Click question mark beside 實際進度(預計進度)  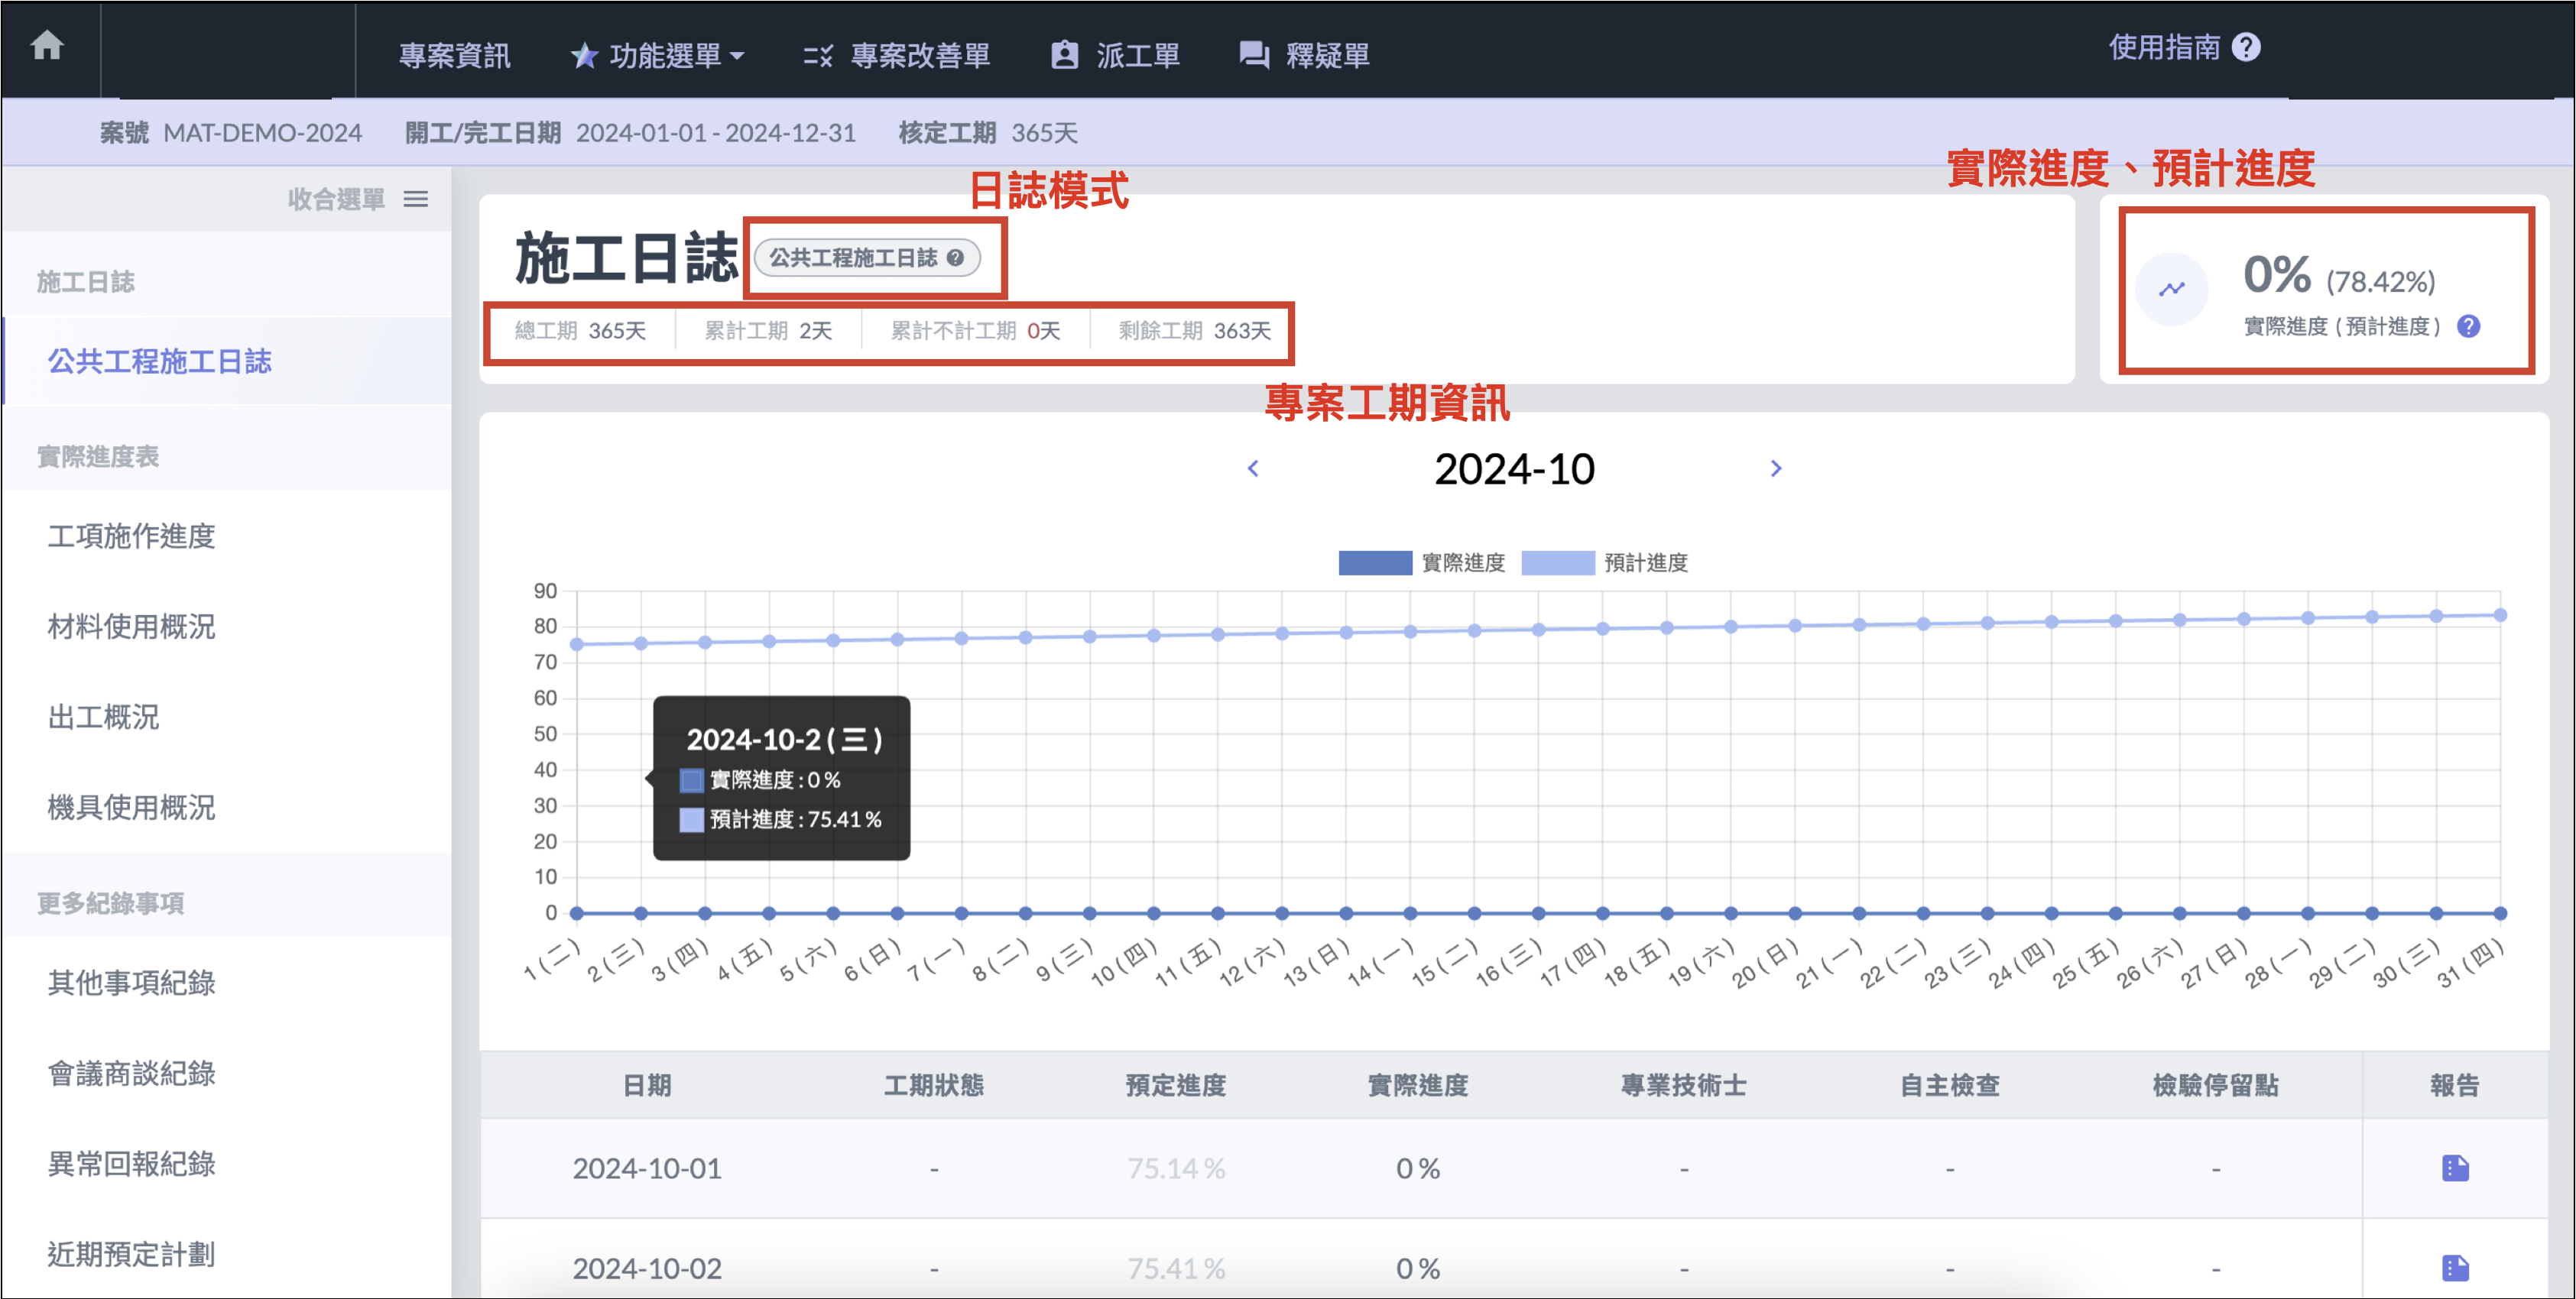(x=2468, y=327)
